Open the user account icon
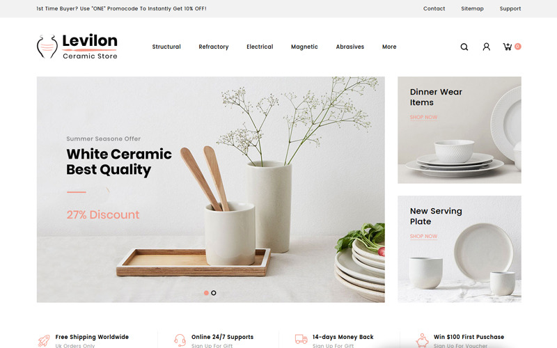The width and height of the screenshot is (557, 348). (486, 47)
